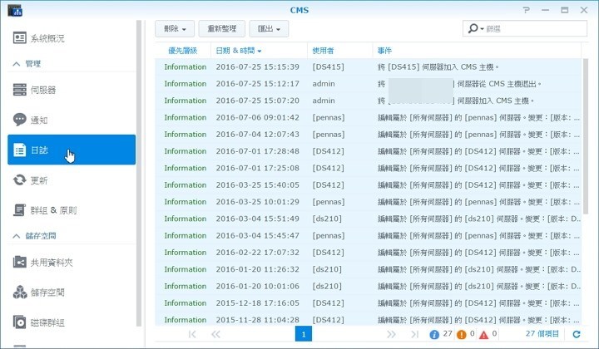Screen dimensions: 599x349
Task: Go to last page of logs
Action: (x=414, y=335)
